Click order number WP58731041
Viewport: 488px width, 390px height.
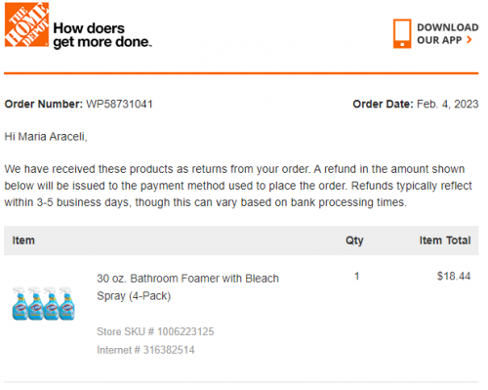pyautogui.click(x=119, y=104)
